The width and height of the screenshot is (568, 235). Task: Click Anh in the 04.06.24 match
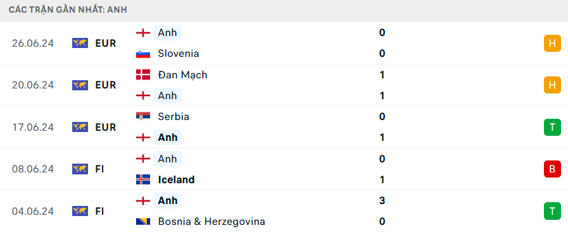(x=167, y=201)
